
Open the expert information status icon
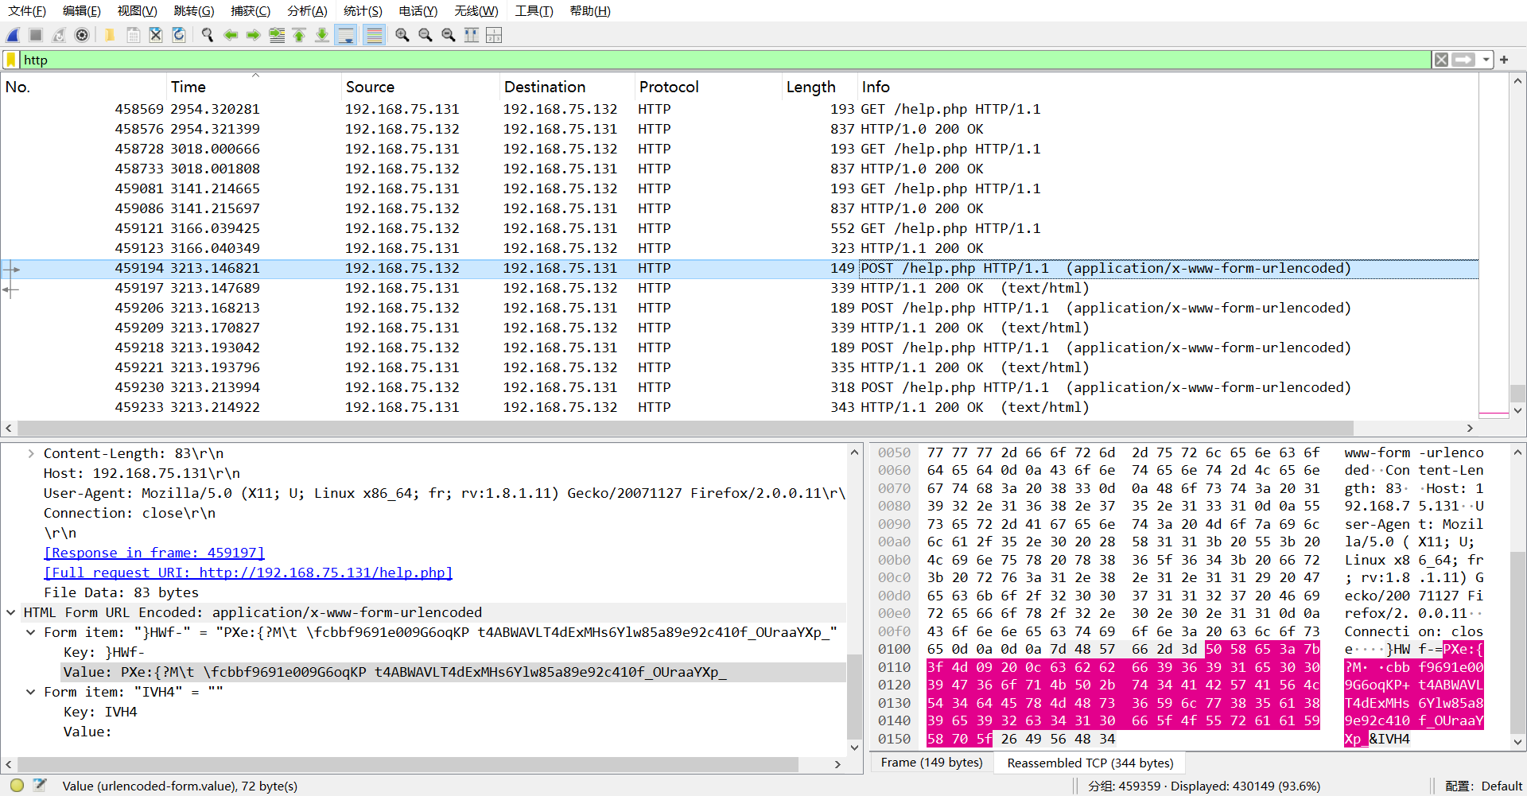pos(17,786)
